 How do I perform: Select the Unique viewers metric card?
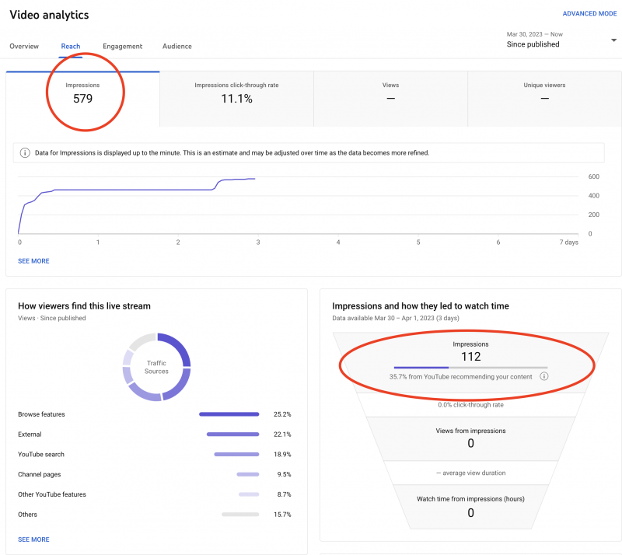coord(544,99)
